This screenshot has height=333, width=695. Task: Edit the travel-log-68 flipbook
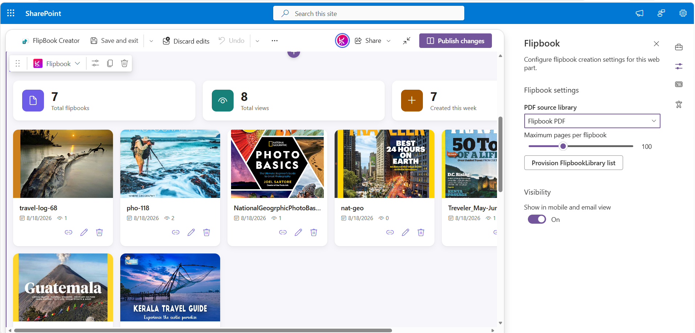tap(84, 232)
